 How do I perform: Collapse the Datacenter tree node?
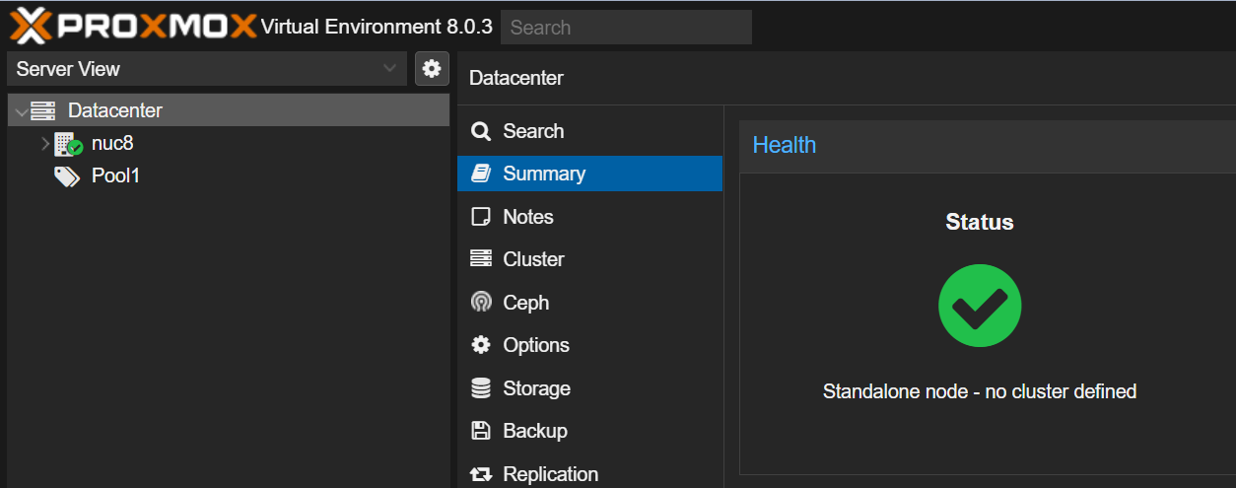point(21,111)
